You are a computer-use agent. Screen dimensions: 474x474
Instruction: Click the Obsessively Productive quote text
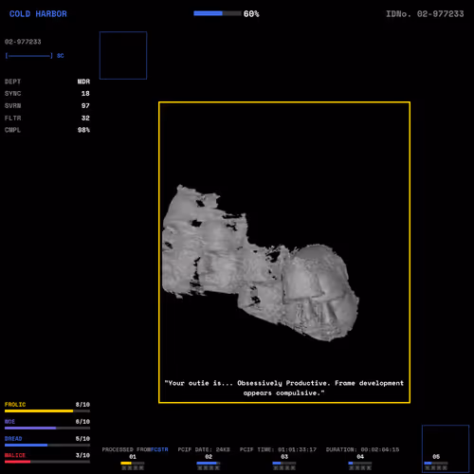pyautogui.click(x=283, y=388)
